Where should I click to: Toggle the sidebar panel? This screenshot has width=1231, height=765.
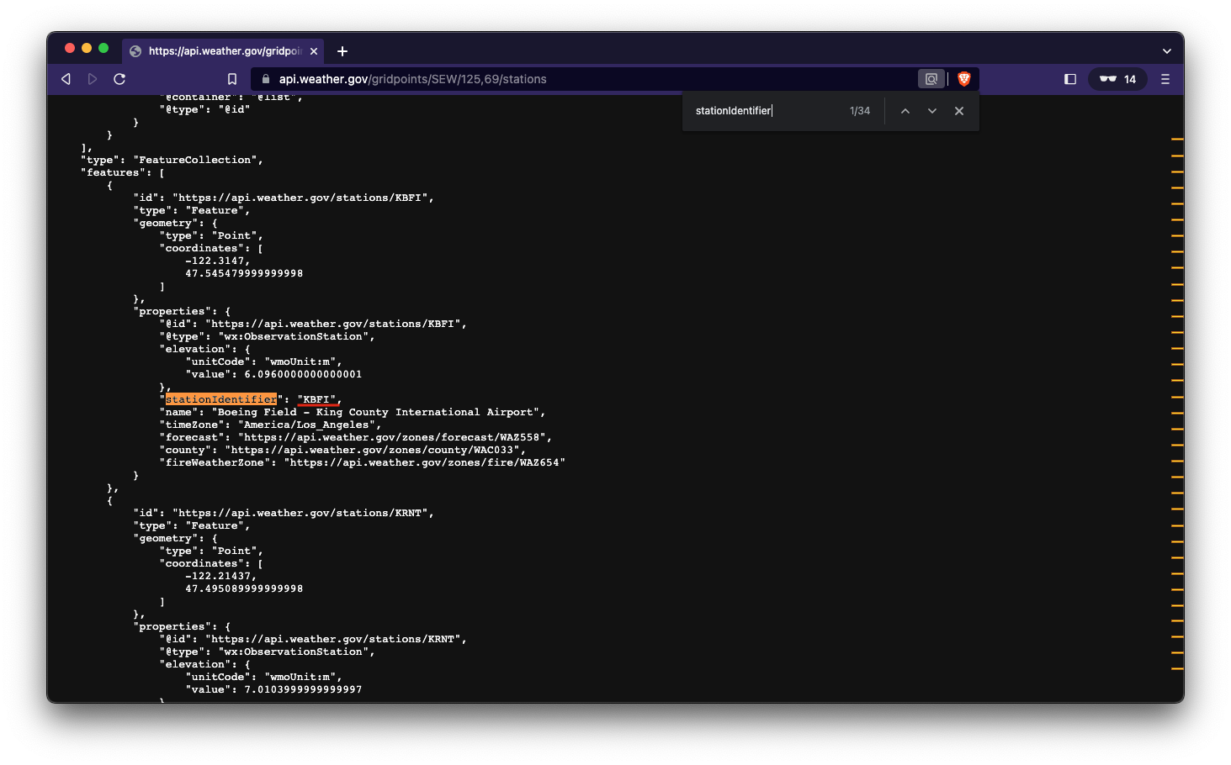[x=1070, y=79]
